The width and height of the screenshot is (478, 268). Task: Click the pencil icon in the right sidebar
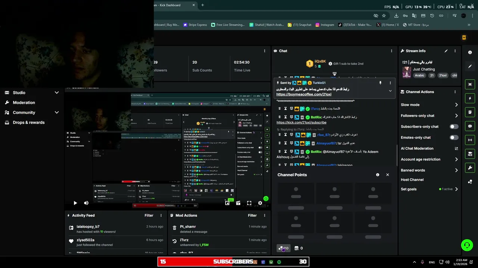click(470, 66)
